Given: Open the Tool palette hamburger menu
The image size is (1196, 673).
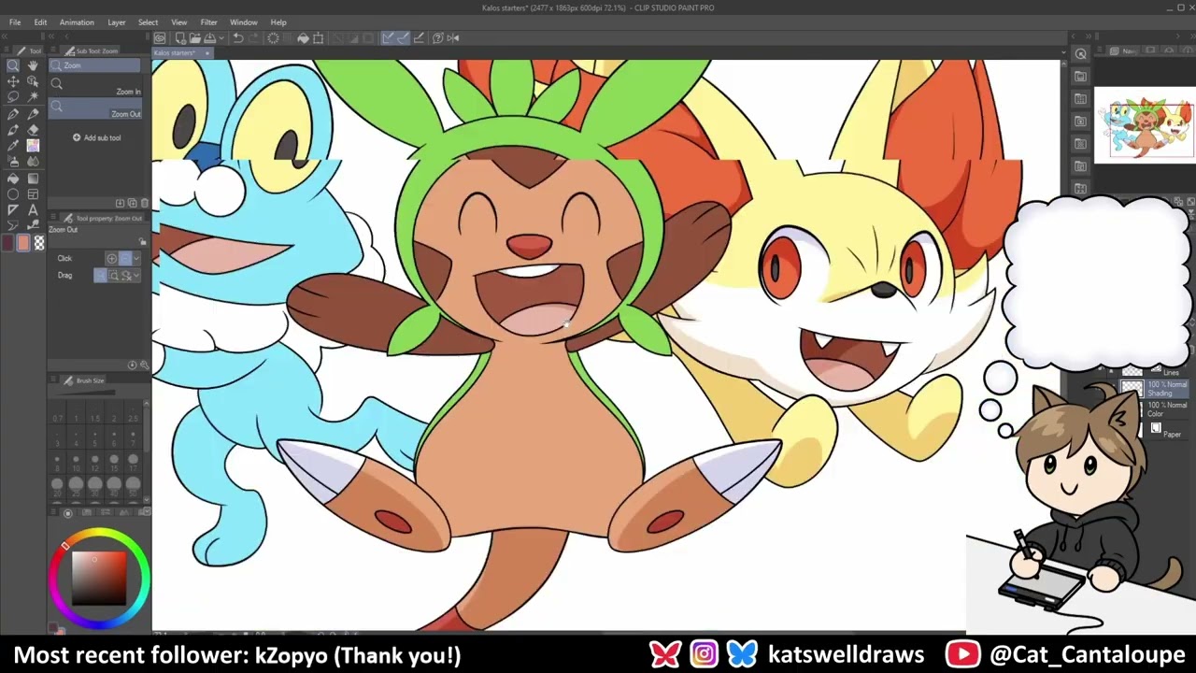Looking at the screenshot, I should click(7, 50).
